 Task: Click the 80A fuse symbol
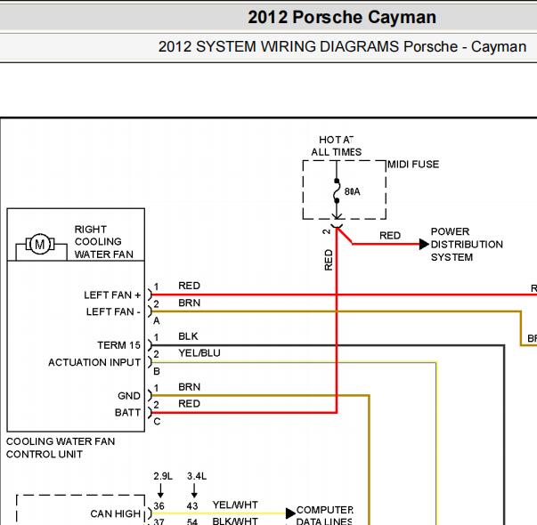click(337, 190)
